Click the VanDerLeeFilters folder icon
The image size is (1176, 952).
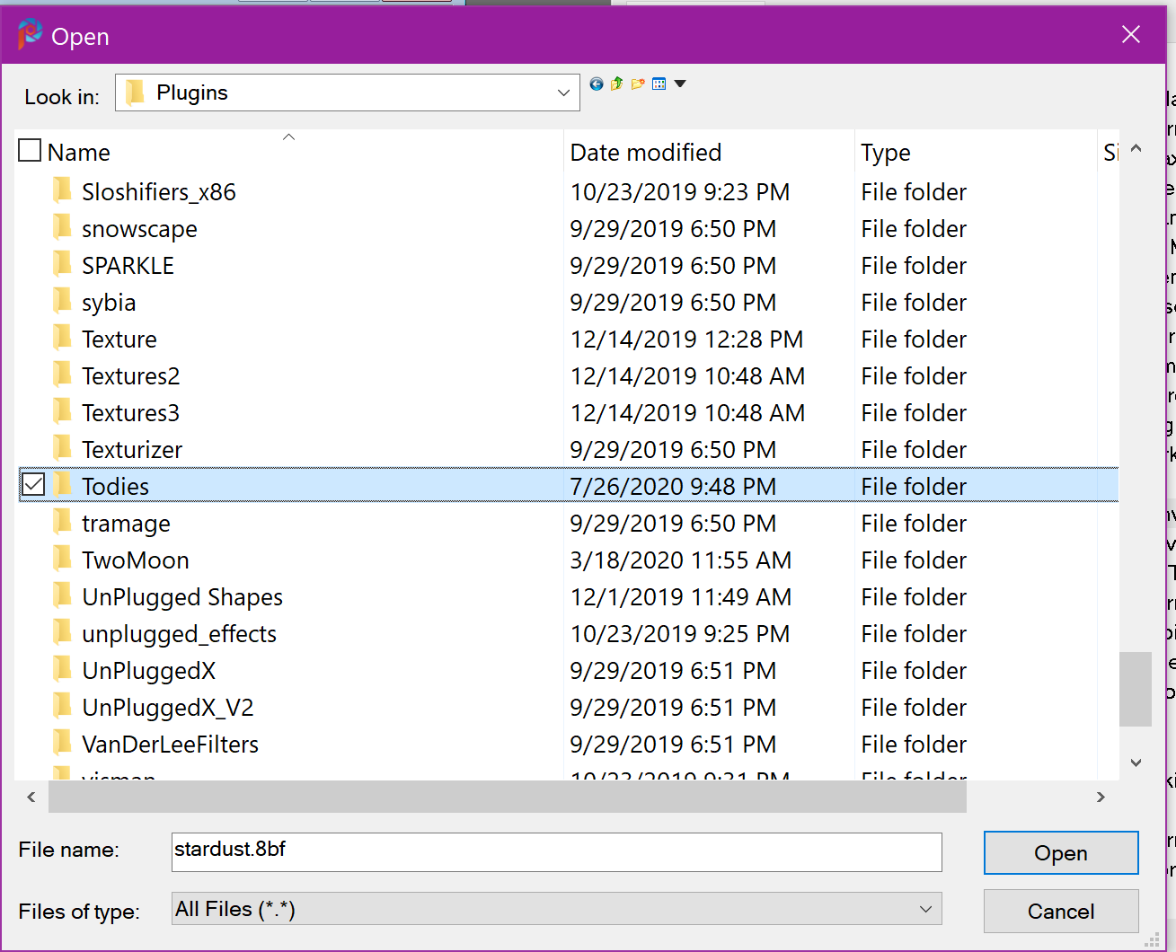(62, 744)
